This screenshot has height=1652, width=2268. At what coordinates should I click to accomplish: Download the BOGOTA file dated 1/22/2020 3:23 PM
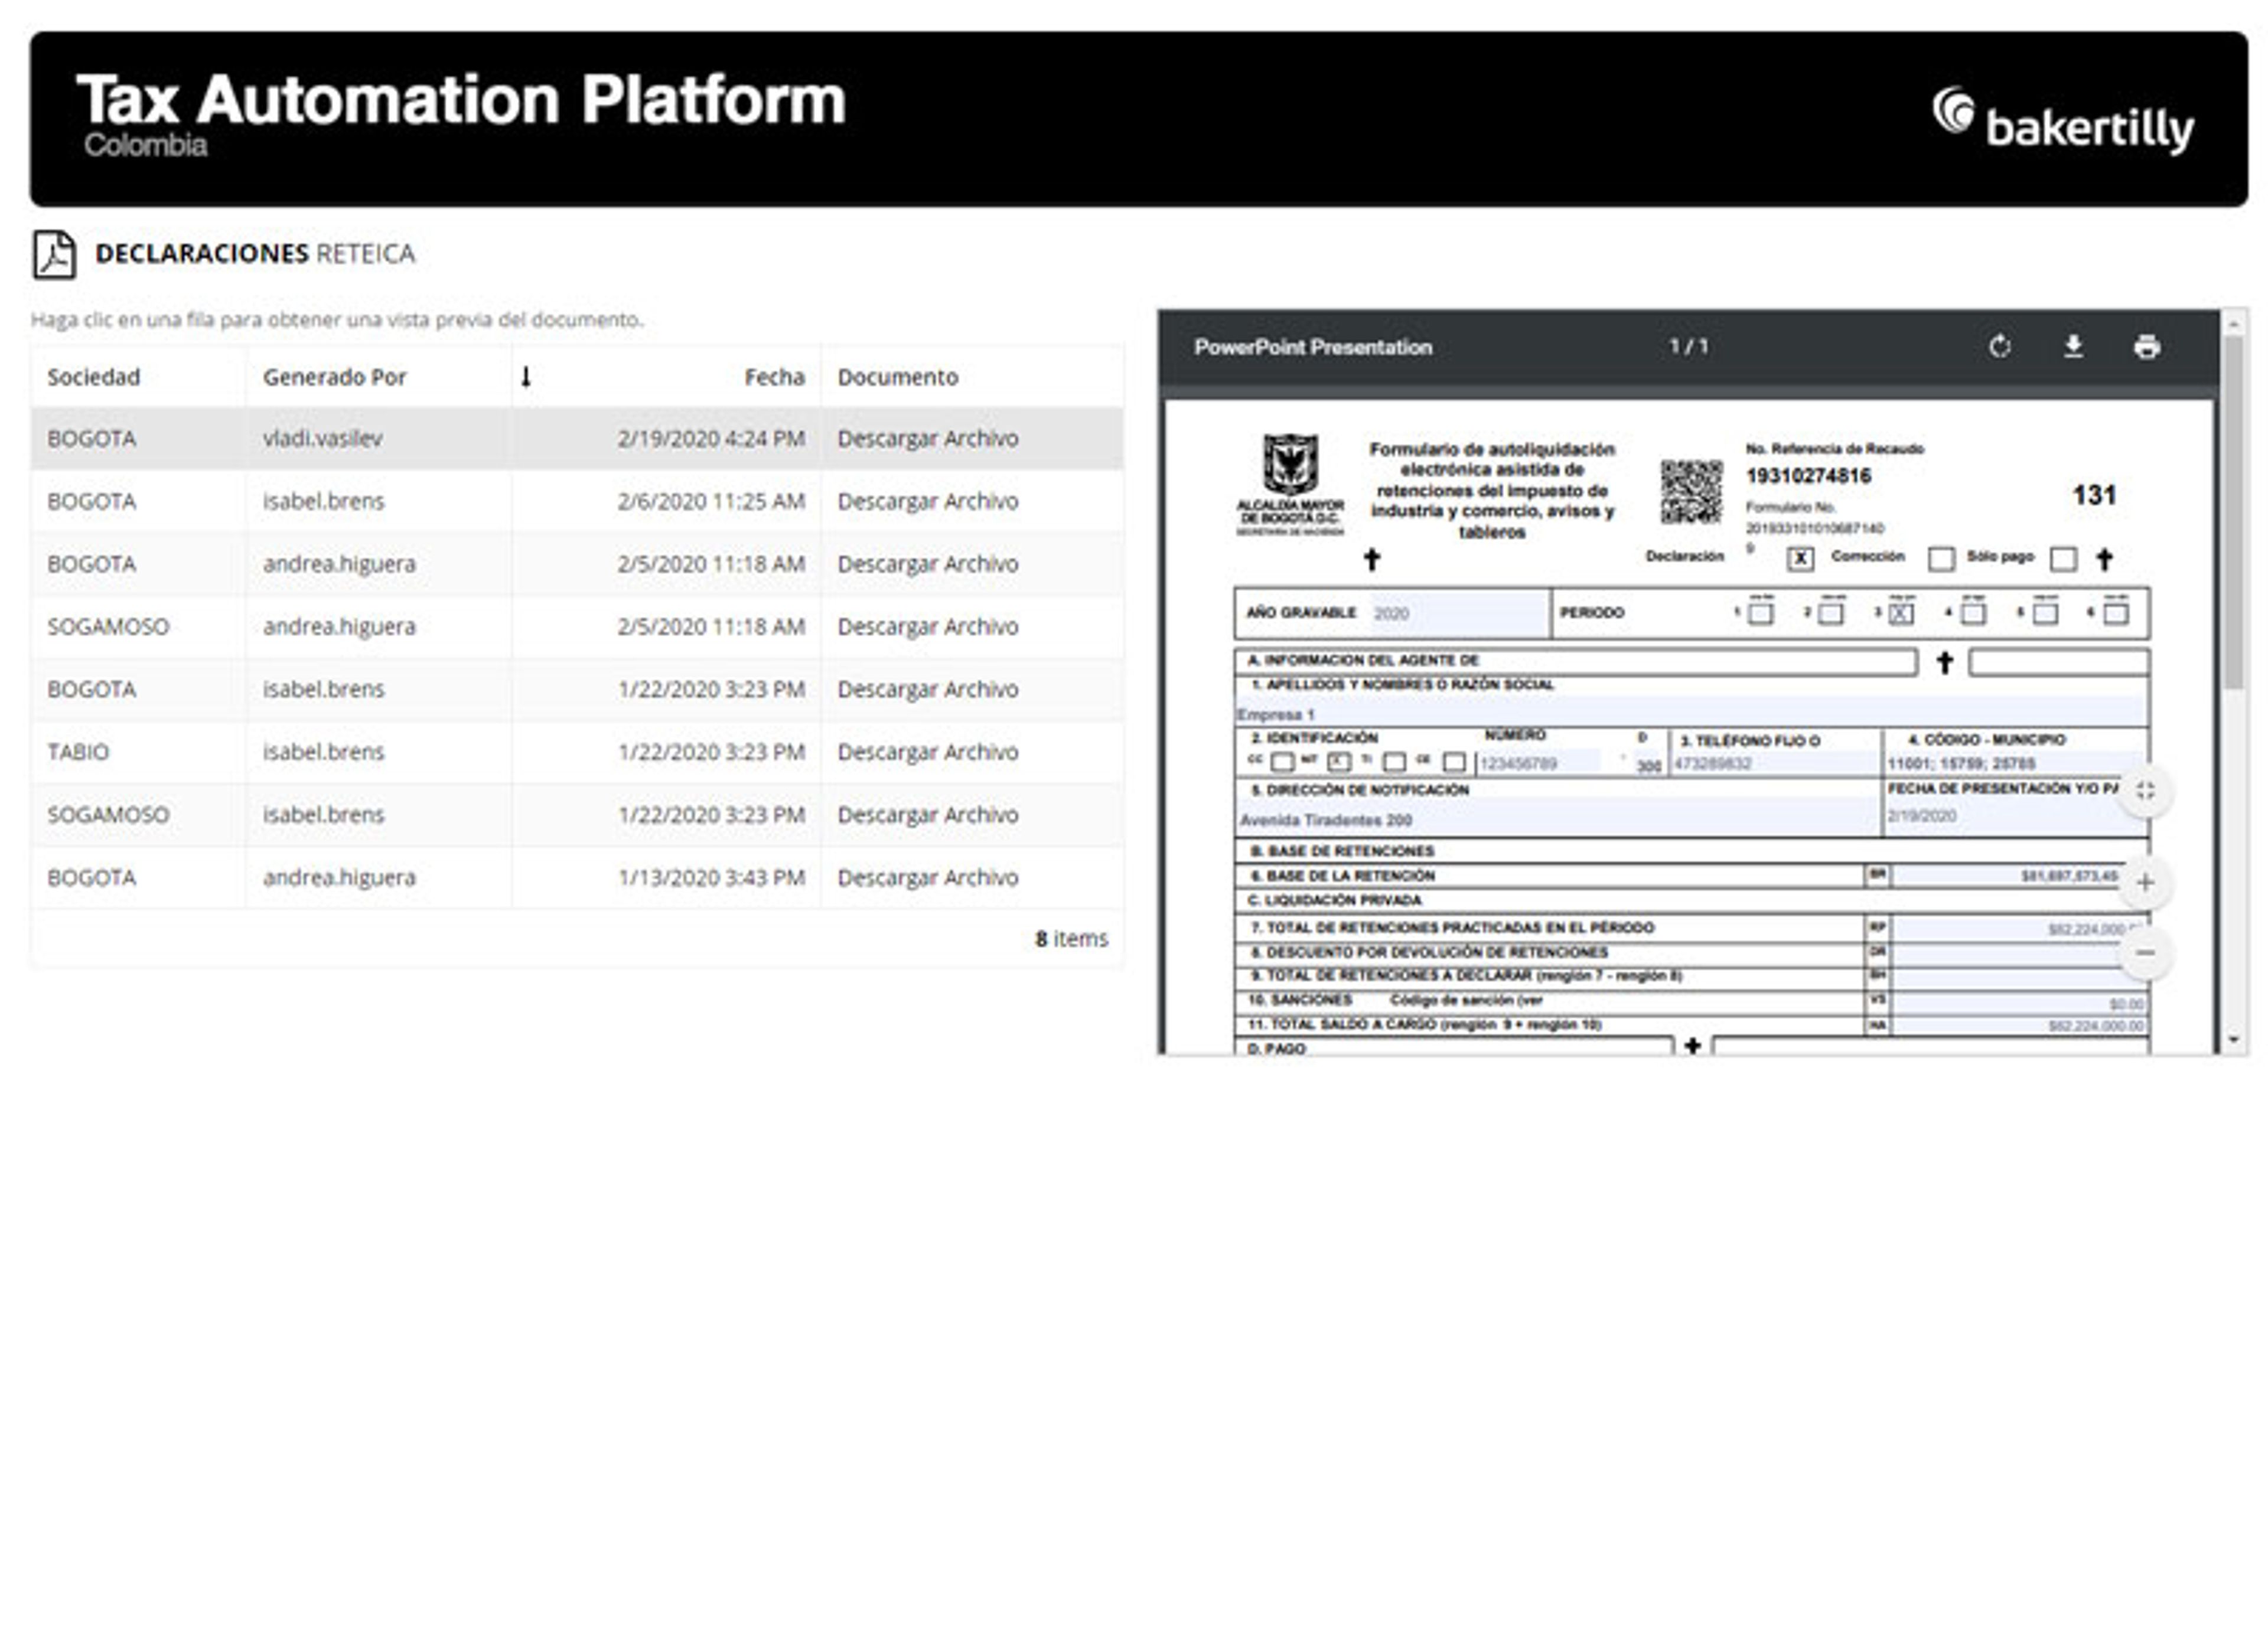pyautogui.click(x=927, y=689)
